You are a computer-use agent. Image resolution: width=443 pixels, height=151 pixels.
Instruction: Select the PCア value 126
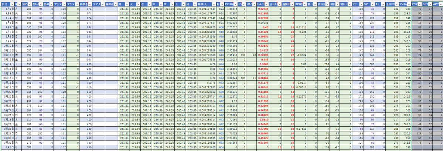click(417, 133)
